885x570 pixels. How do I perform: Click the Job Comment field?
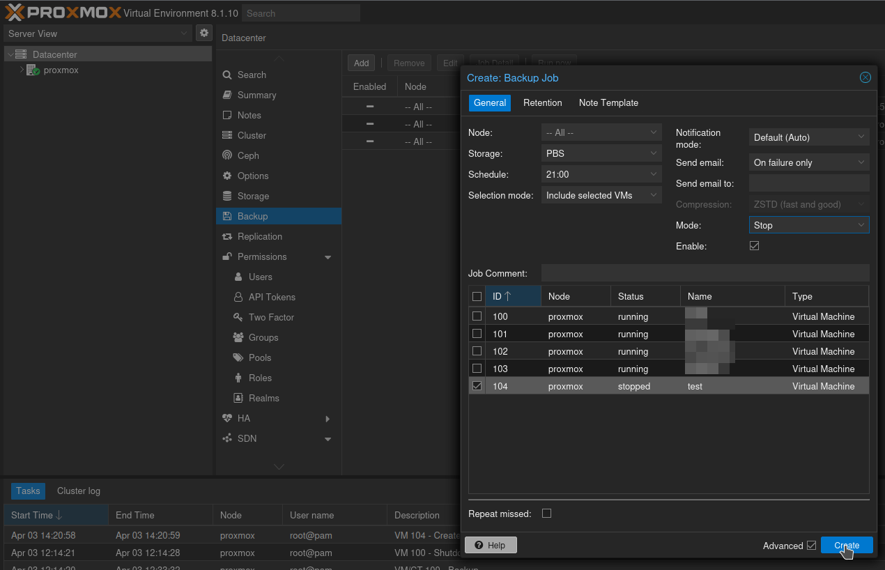coord(705,273)
